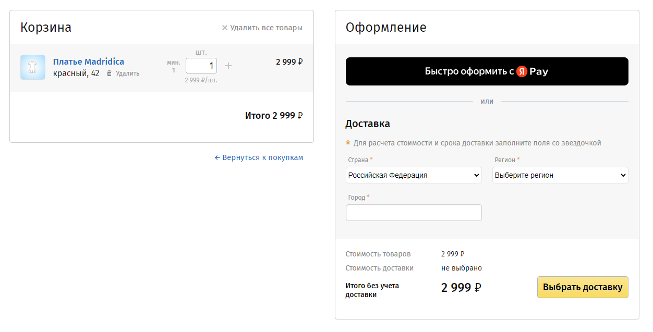This screenshot has width=653, height=332.
Task: Click the trash icon under Платье Madridica
Action: pyautogui.click(x=109, y=73)
